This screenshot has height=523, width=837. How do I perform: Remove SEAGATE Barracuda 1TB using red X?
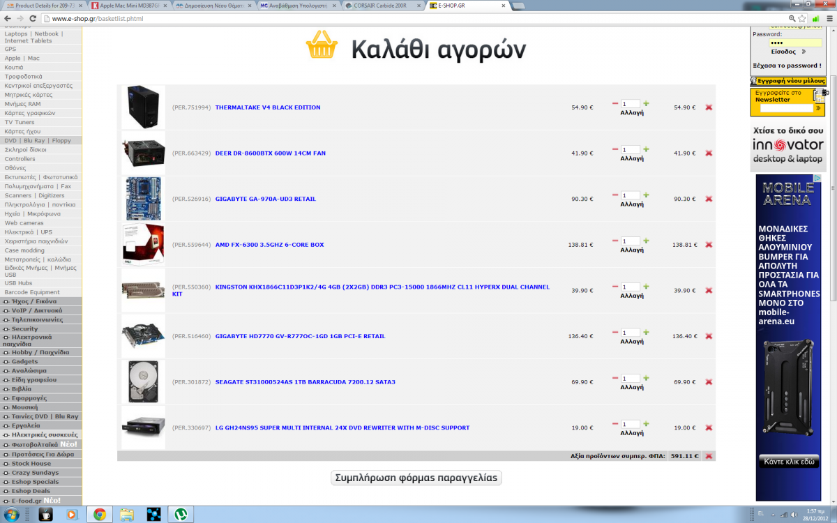[709, 382]
